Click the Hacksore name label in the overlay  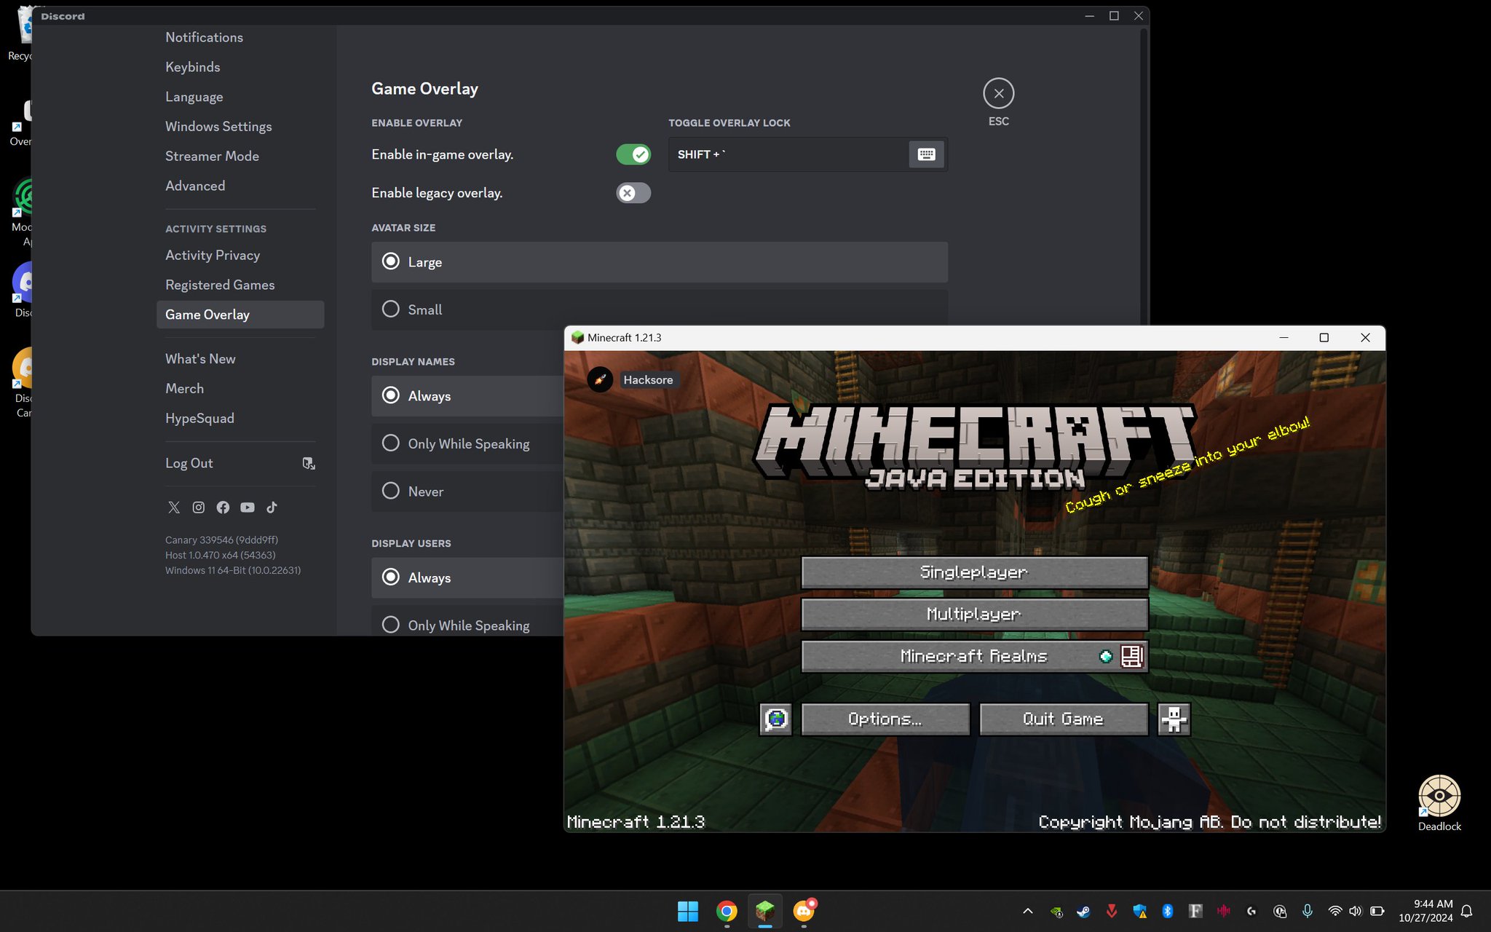[x=648, y=380]
